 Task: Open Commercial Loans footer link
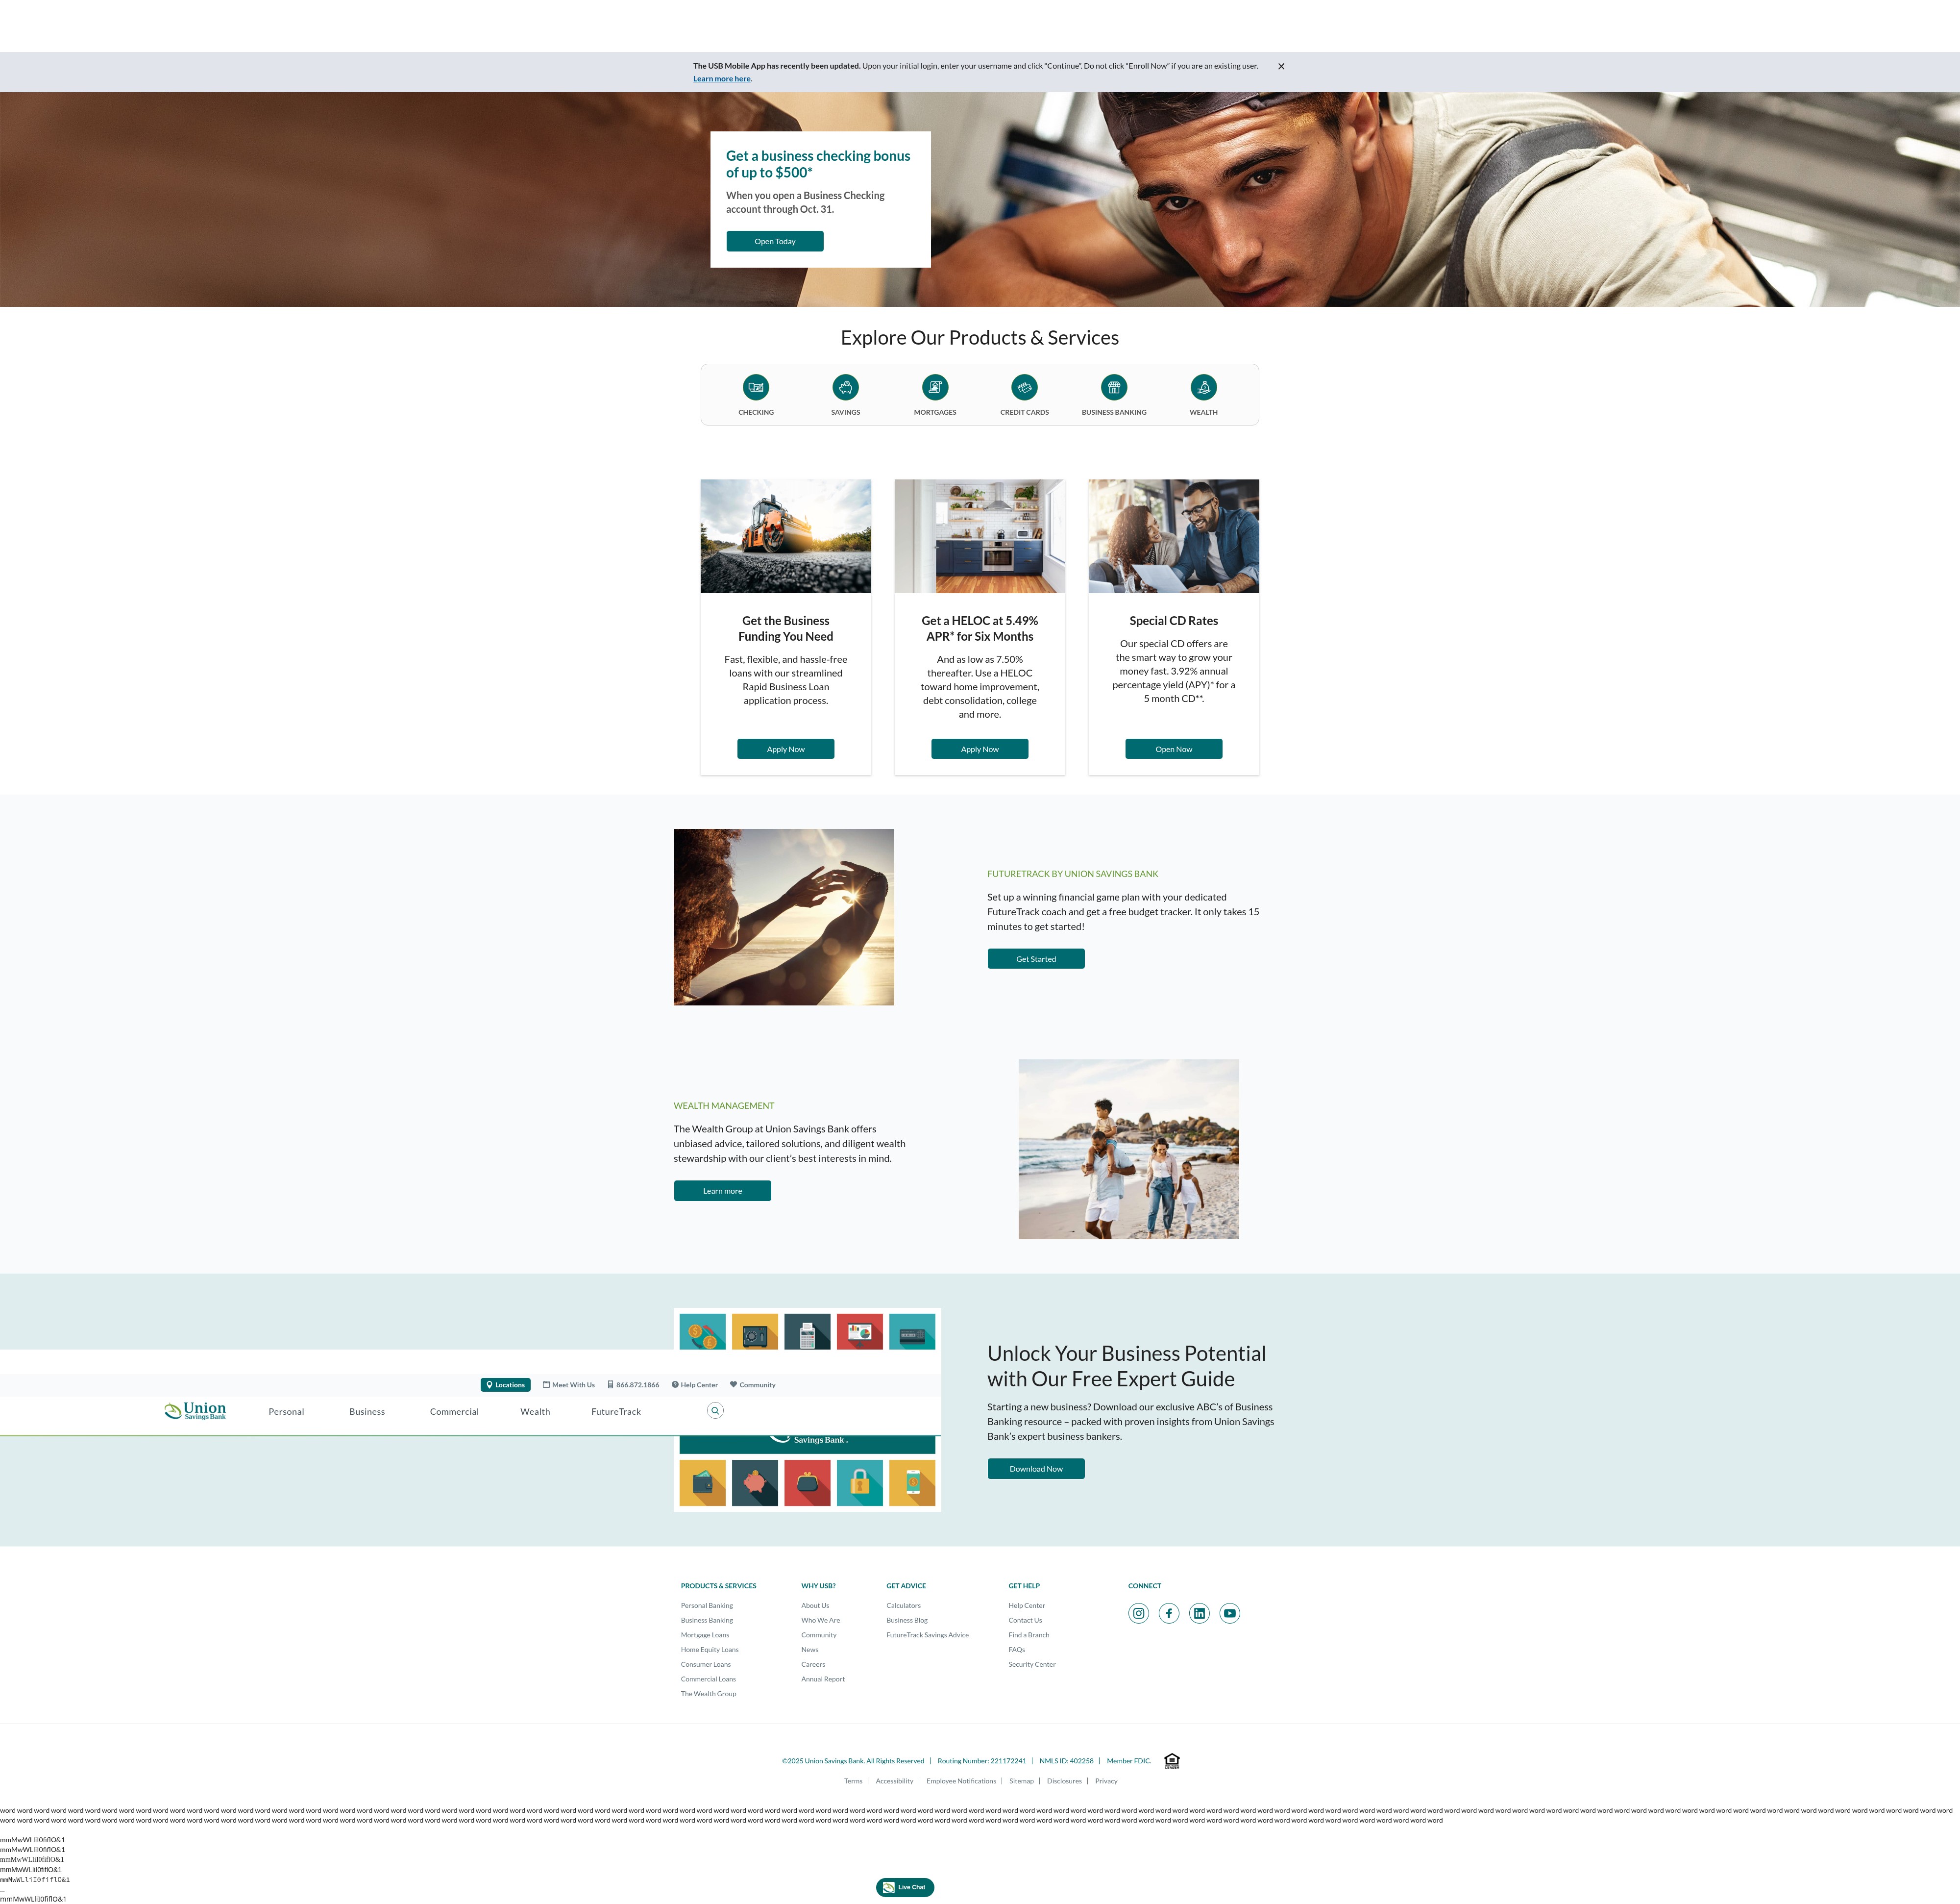(708, 1679)
